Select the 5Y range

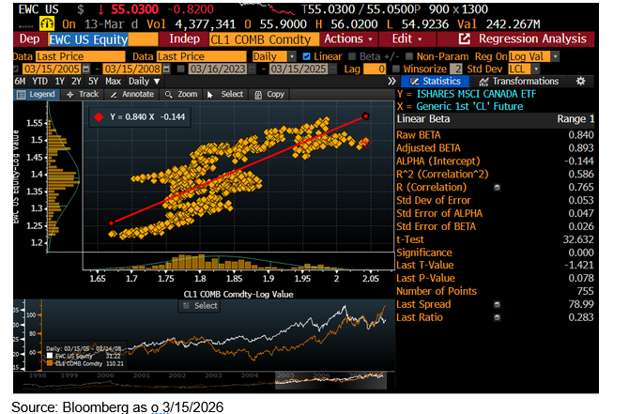(x=93, y=82)
